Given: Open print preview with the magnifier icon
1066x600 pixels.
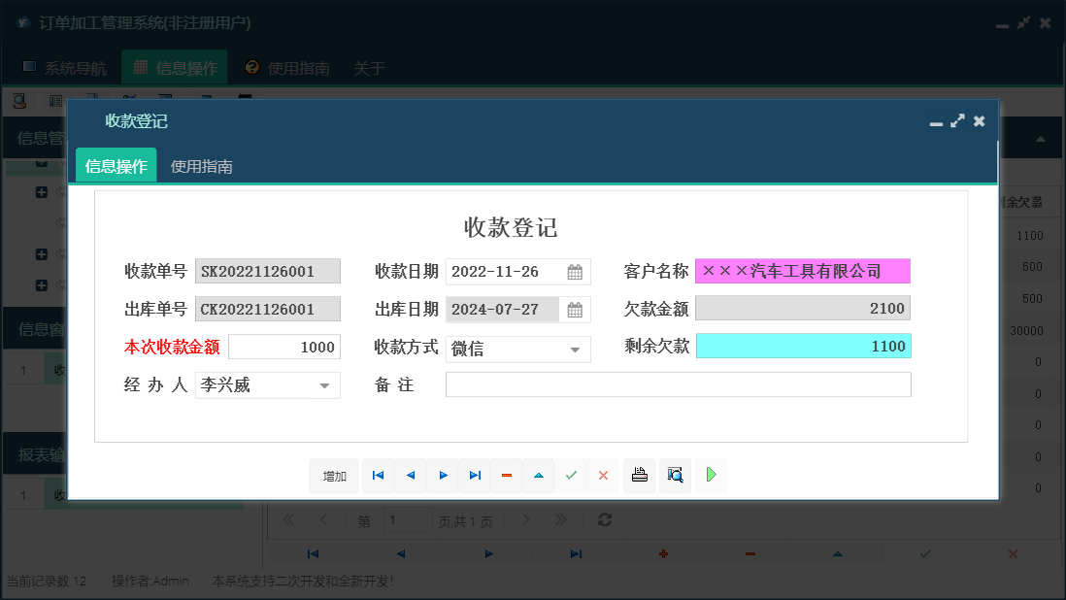Looking at the screenshot, I should click(675, 476).
